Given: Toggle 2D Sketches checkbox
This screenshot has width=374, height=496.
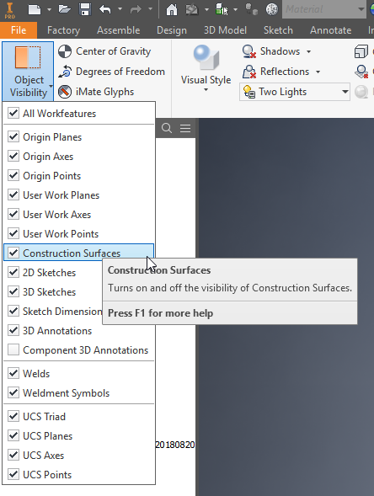Looking at the screenshot, I should click(13, 272).
